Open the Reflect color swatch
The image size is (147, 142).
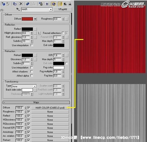[x=27, y=29]
